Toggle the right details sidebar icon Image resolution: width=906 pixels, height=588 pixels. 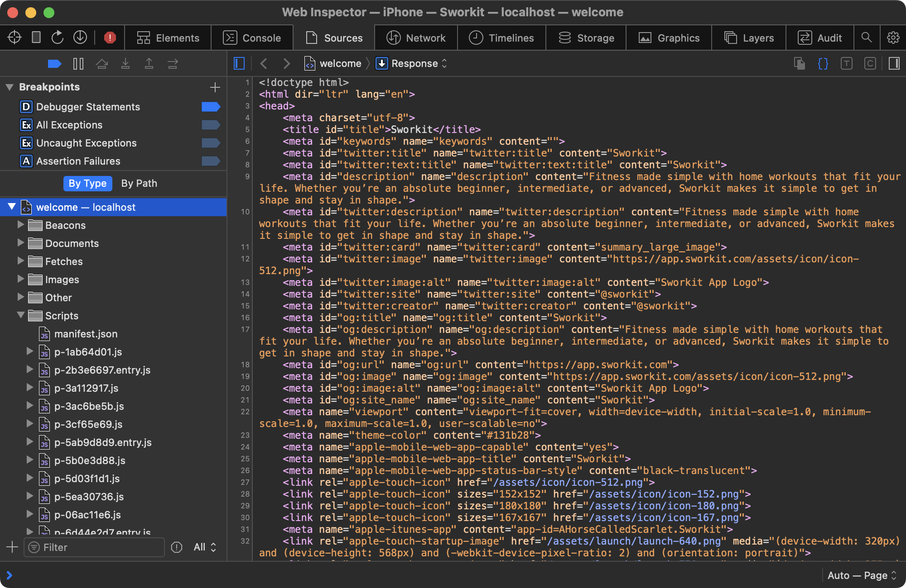pyautogui.click(x=894, y=64)
